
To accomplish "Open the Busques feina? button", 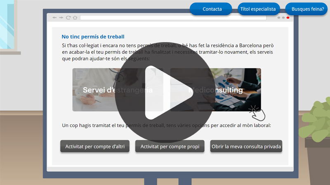I will tap(307, 9).
